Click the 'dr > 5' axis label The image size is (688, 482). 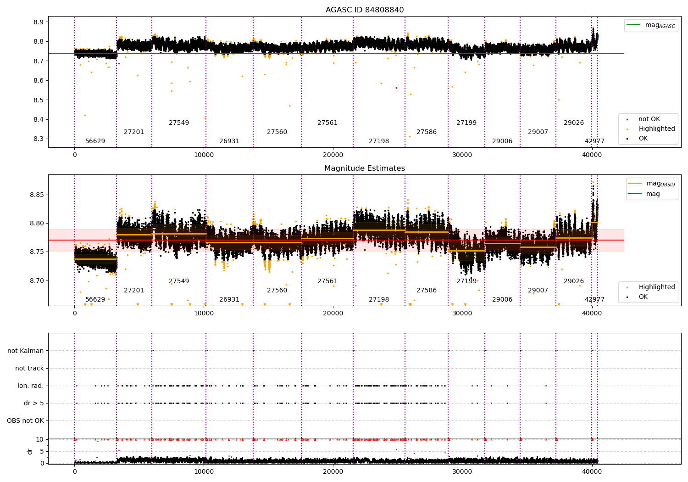(x=34, y=403)
